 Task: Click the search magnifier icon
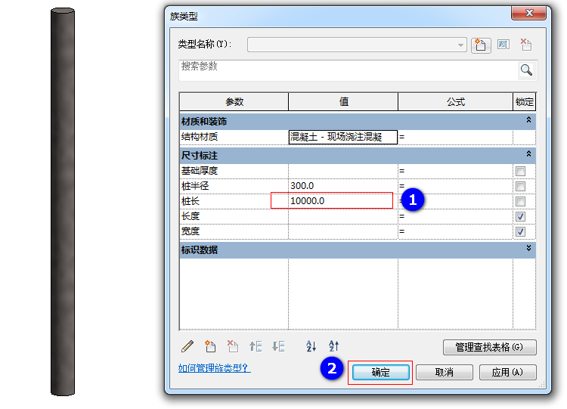pyautogui.click(x=526, y=70)
